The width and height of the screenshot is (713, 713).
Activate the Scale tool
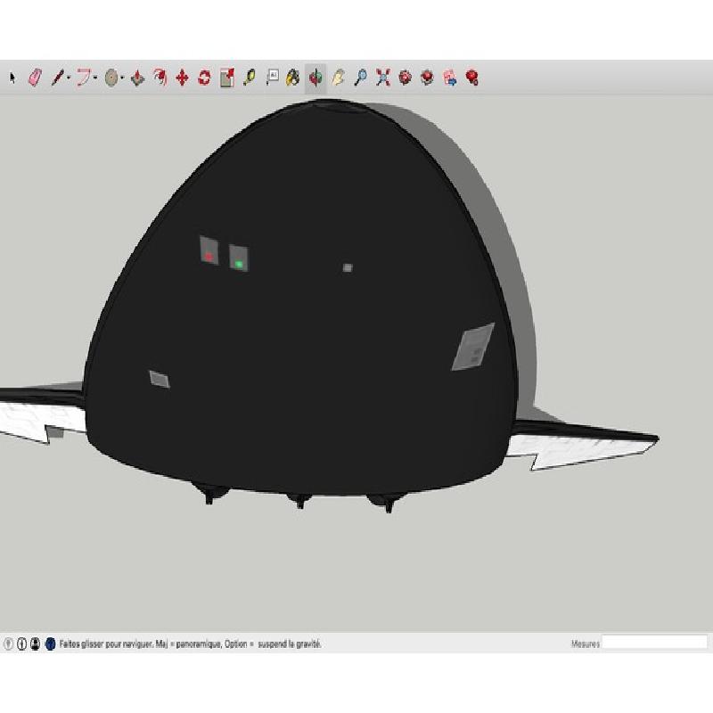pos(226,78)
